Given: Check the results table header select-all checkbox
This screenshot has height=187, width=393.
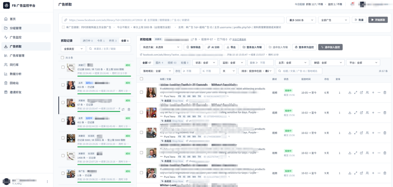Looking at the screenshot, I should pos(141,79).
